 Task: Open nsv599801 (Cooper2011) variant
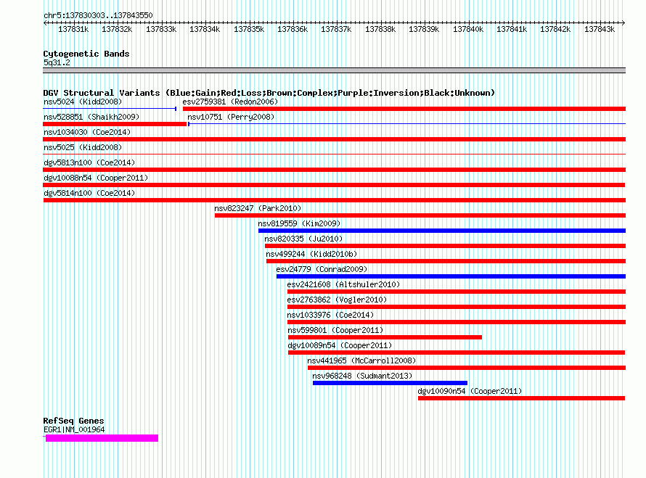tap(335, 330)
